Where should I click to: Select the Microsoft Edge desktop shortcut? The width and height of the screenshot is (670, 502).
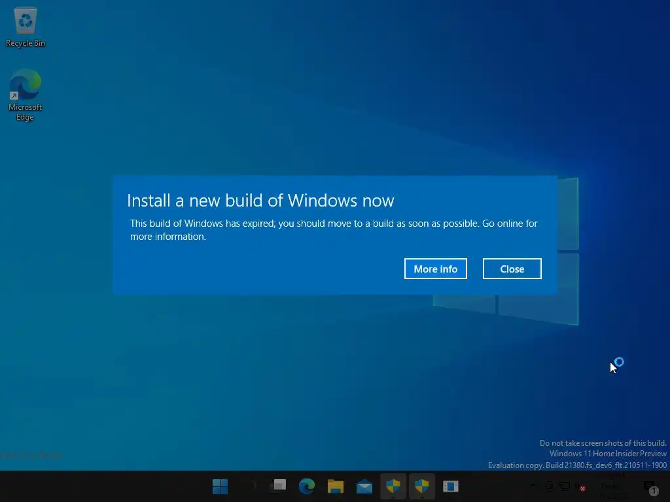26,95
